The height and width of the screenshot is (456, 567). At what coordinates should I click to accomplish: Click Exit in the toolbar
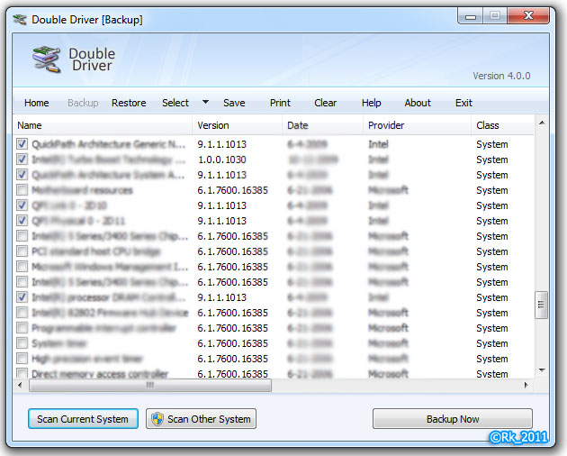[x=463, y=103]
